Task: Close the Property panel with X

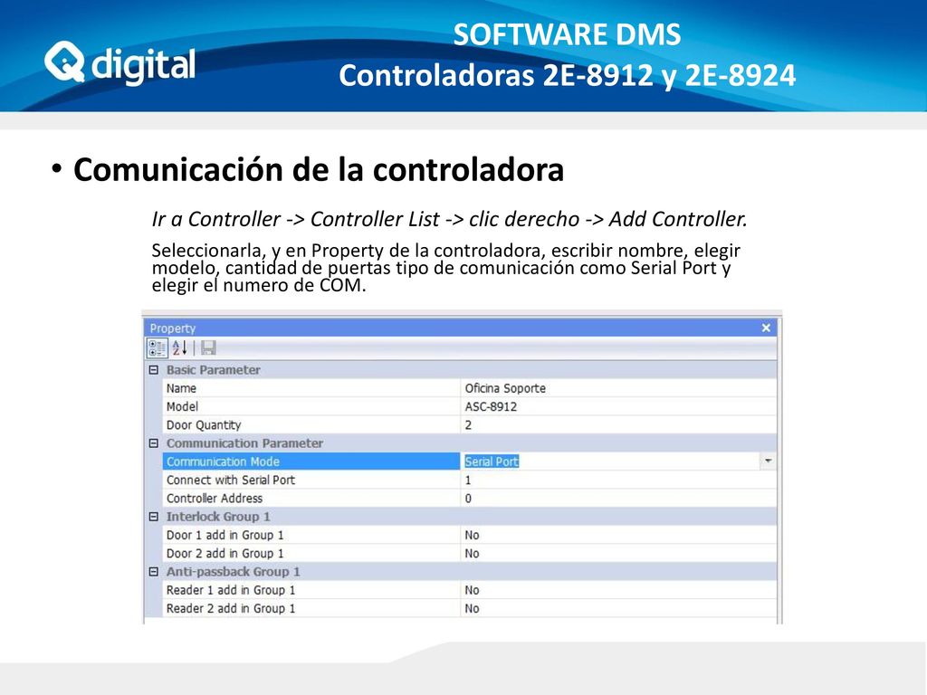Action: tap(766, 328)
